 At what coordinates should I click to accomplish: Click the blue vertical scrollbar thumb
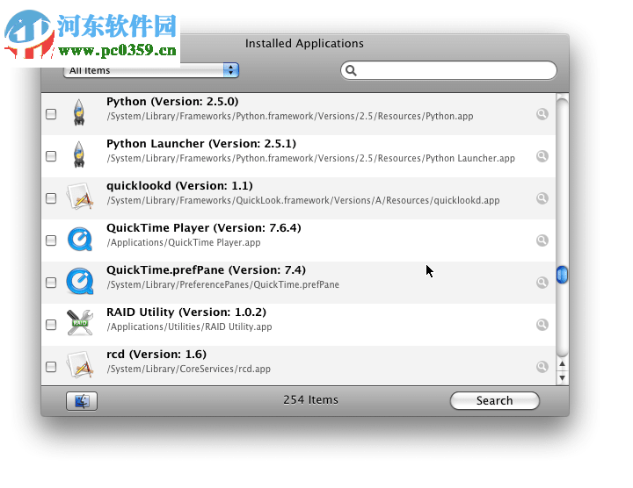click(x=562, y=275)
